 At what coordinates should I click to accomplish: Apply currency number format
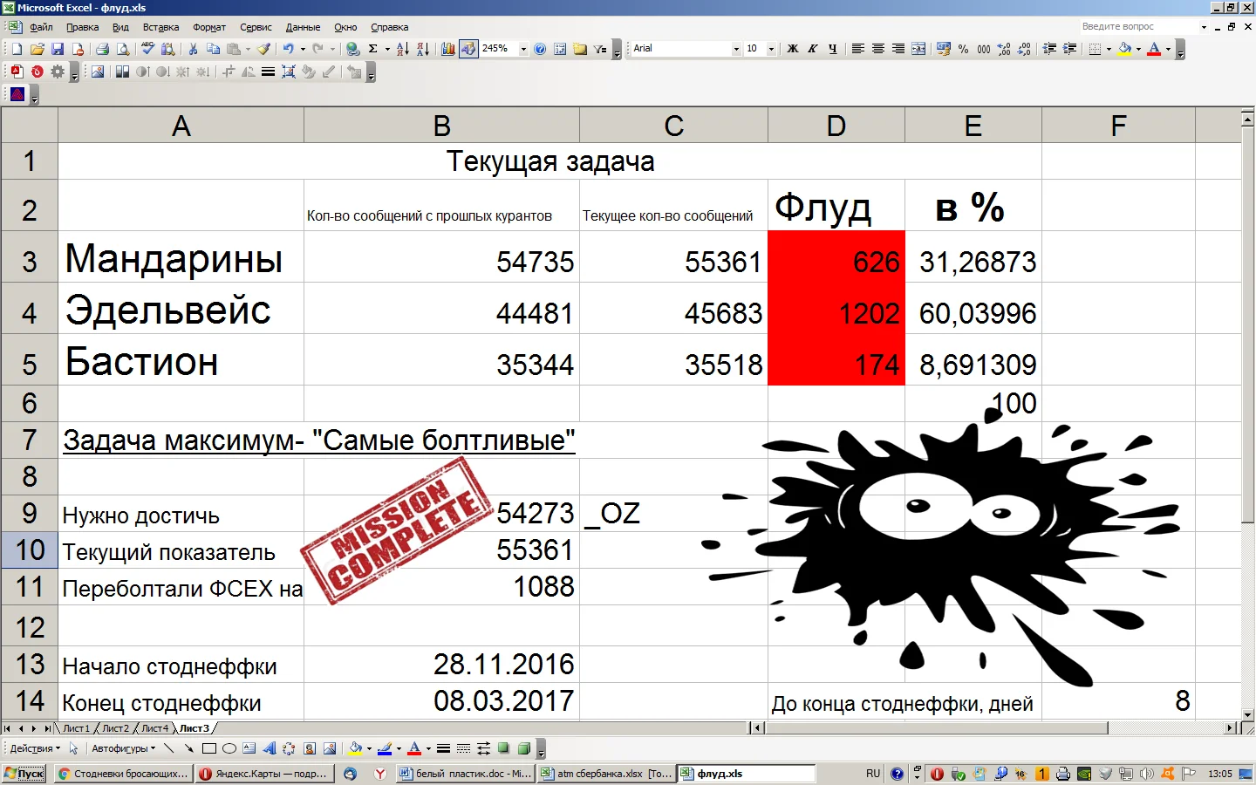[943, 49]
